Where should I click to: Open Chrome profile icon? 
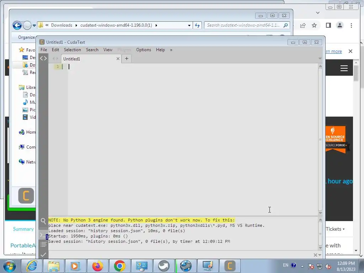[339, 25]
